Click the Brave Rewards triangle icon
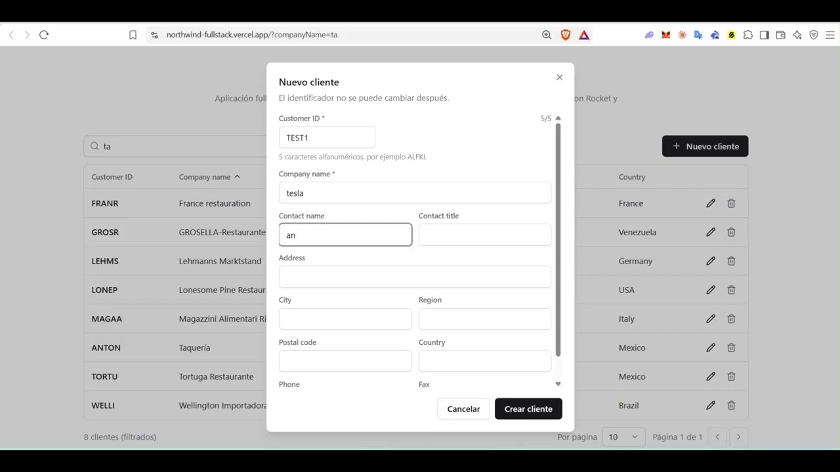This screenshot has height=472, width=840. (584, 35)
